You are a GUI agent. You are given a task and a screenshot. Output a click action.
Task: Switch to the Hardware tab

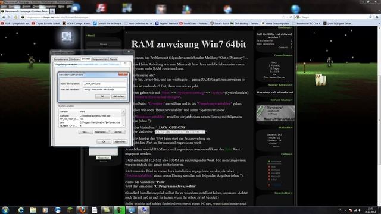(75, 59)
